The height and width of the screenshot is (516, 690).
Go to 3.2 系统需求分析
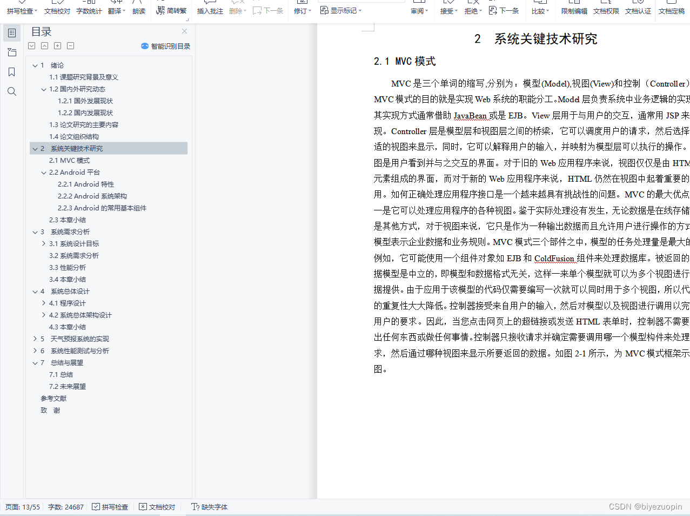click(74, 256)
